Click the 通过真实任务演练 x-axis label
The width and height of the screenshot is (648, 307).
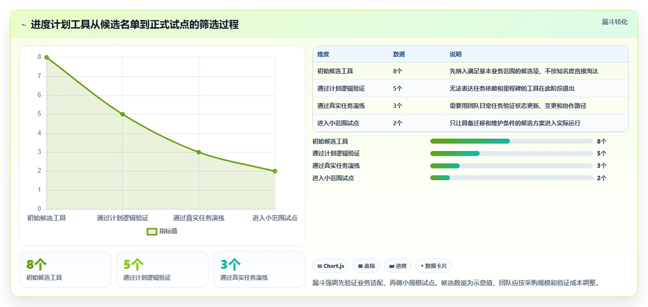(199, 218)
